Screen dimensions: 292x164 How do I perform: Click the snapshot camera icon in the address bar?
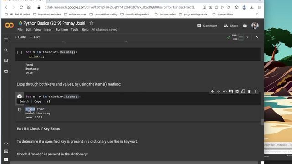[x=216, y=7]
